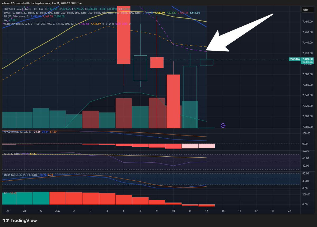Click the TradingView logo at bottom
Image resolution: width=317 pixels, height=227 pixels.
point(20,220)
